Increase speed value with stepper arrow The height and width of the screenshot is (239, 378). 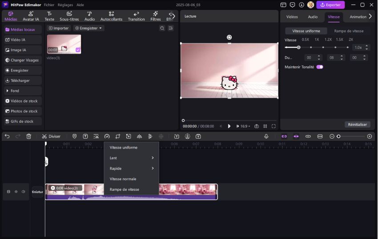pos(367,46)
